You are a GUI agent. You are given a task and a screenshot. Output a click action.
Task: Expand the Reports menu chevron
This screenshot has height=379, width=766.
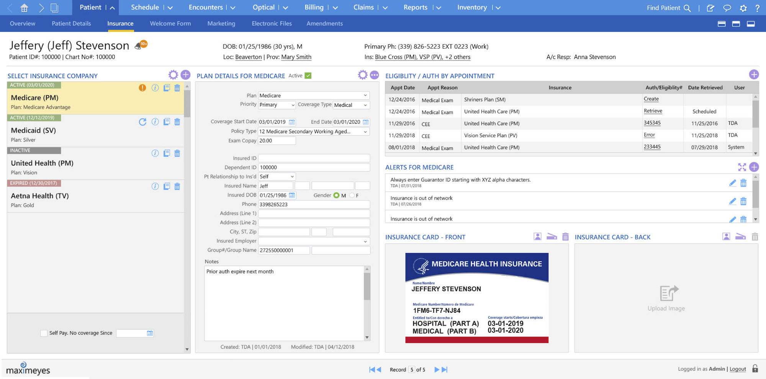pyautogui.click(x=439, y=8)
